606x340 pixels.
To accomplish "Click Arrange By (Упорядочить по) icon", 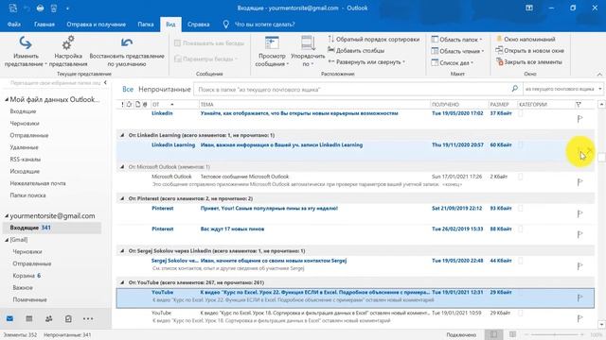I will pyautogui.click(x=308, y=42).
